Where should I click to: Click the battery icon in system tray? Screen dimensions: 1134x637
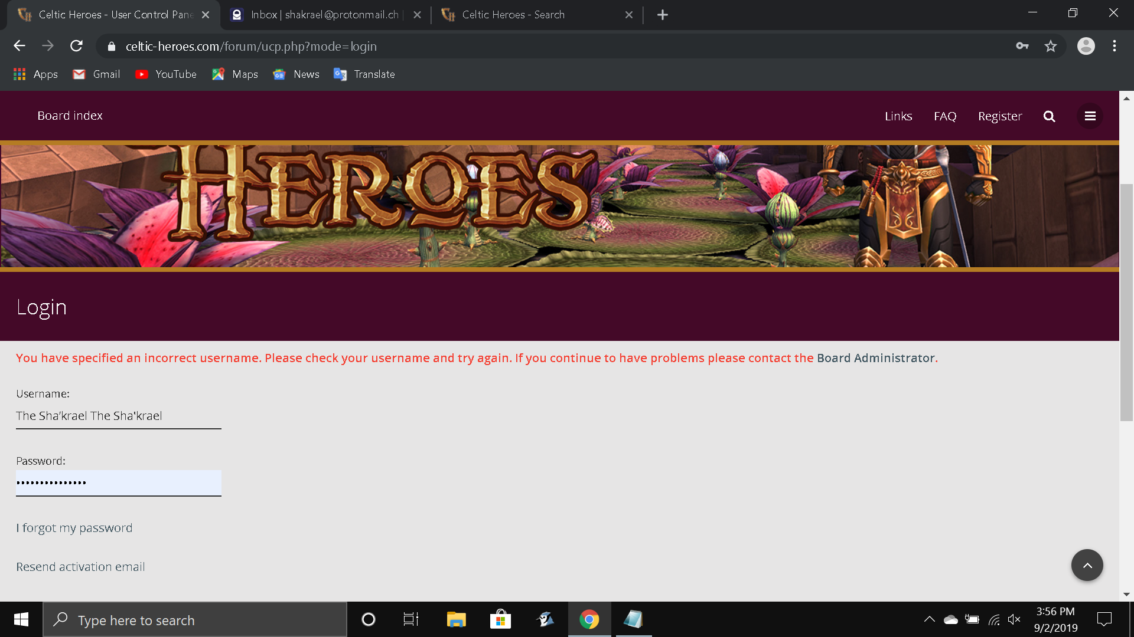tap(972, 619)
